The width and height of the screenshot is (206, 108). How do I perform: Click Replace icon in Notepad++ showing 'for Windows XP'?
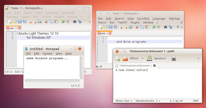tap(80, 22)
